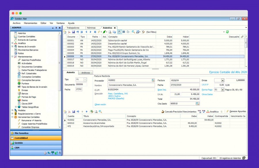Click paperclip attachment column header icon
259x168 pixels.
click(242, 37)
